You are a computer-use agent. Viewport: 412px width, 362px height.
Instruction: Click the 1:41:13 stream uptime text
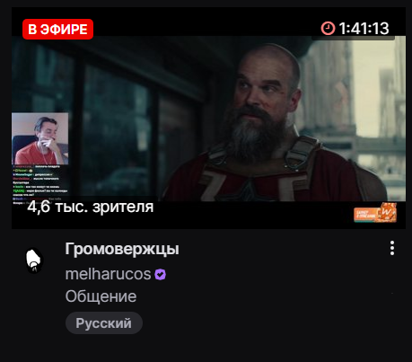click(364, 29)
